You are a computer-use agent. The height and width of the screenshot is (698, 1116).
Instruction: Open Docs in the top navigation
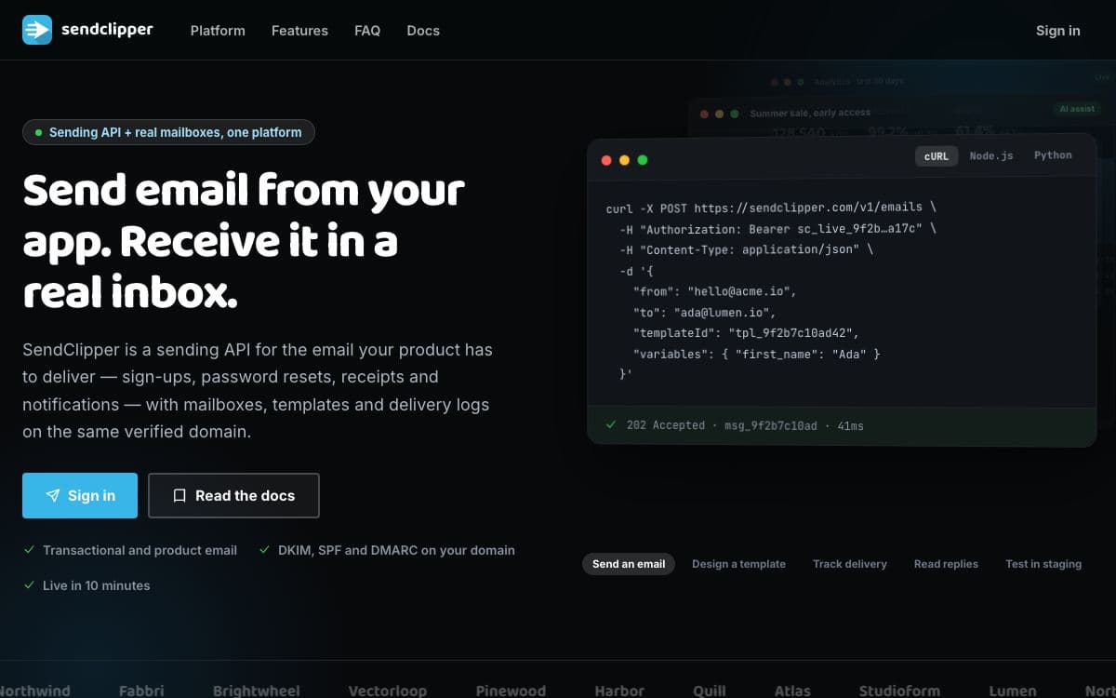point(423,31)
